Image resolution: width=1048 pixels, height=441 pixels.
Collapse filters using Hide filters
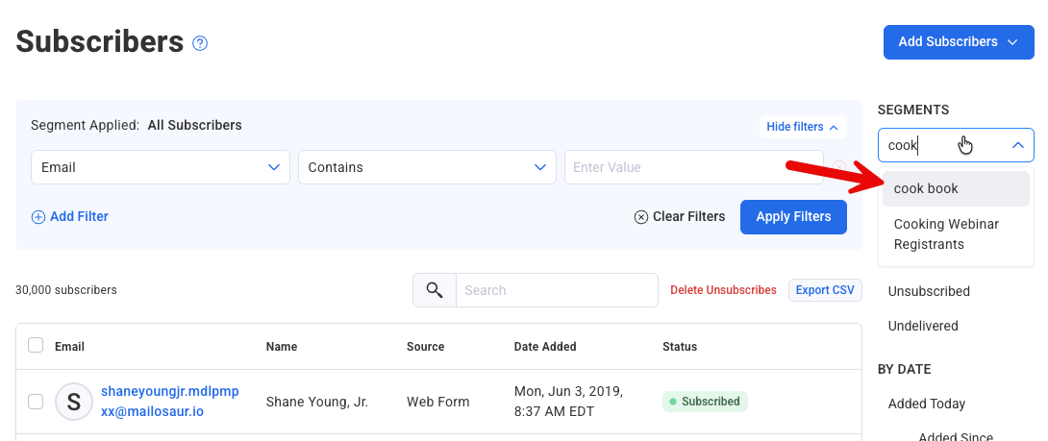click(802, 127)
